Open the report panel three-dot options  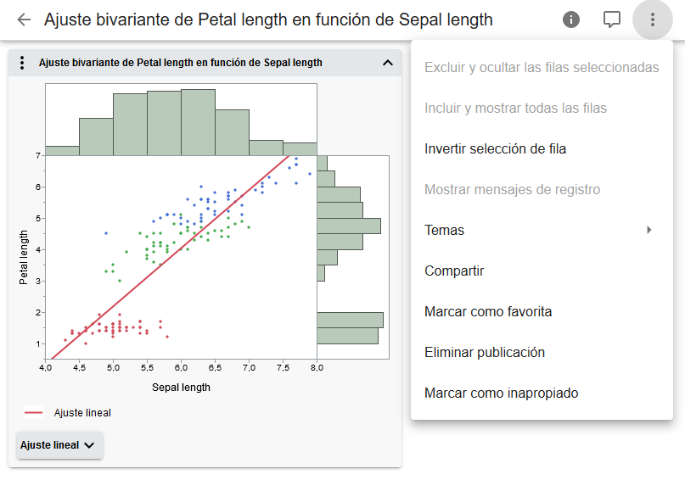click(22, 63)
